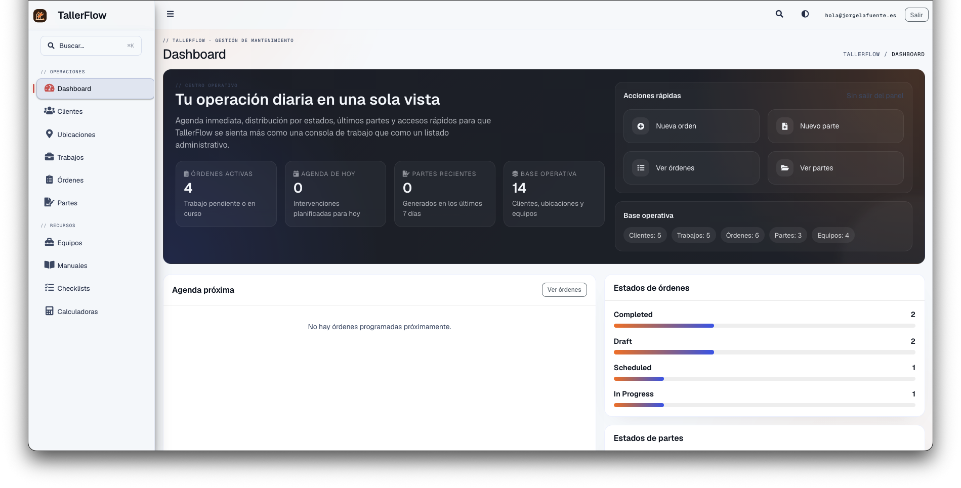Viewport: 961px width, 488px height.
Task: Click the Ver órdenes list icon
Action: pos(641,168)
